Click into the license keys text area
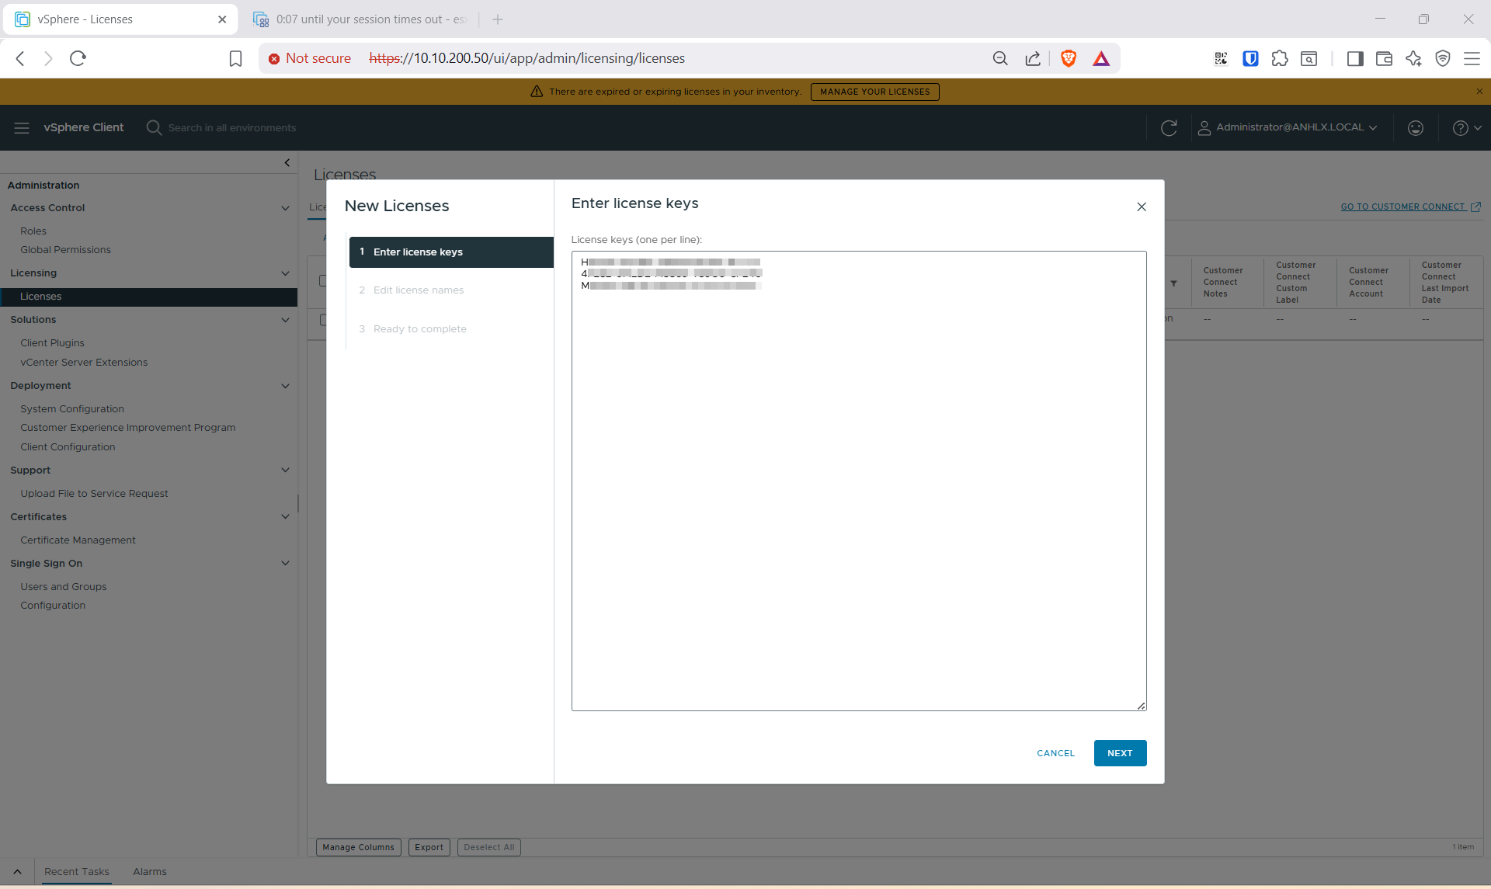 pos(859,481)
